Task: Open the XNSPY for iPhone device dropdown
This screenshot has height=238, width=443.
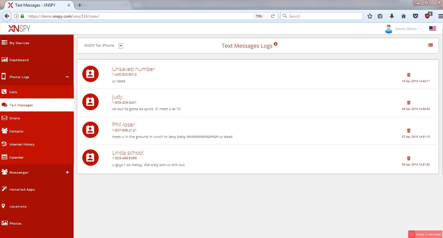Action: pos(121,46)
